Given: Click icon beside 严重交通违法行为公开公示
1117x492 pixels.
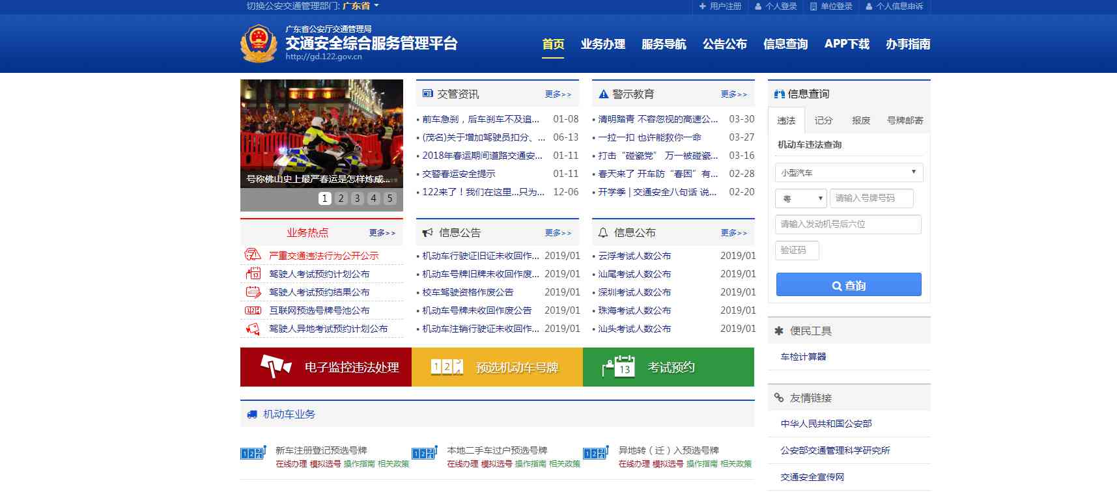Looking at the screenshot, I should tap(253, 255).
